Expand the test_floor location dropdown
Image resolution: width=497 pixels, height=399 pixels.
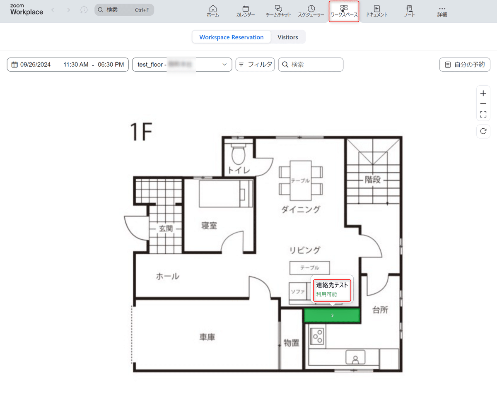pos(182,65)
